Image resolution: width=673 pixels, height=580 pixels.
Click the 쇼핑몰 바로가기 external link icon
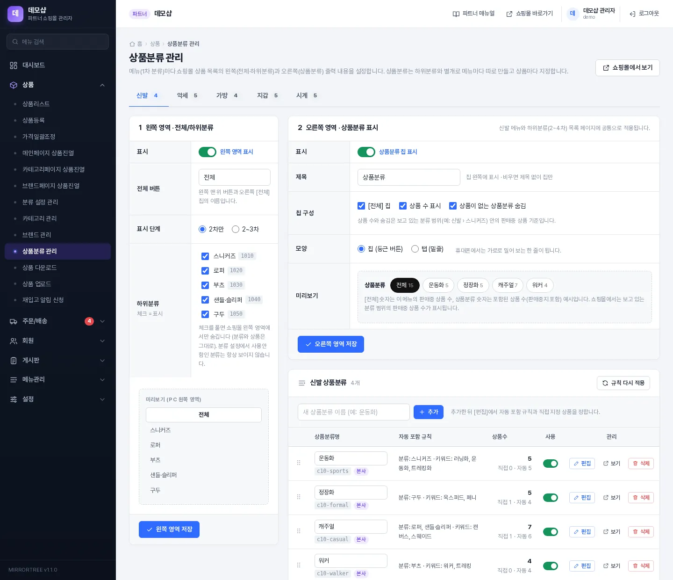[x=509, y=14]
